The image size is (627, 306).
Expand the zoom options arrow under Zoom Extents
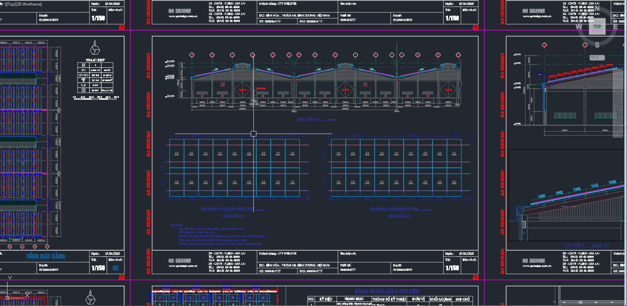point(618,108)
